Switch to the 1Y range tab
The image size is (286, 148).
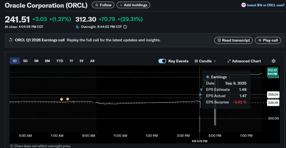pos(71,61)
